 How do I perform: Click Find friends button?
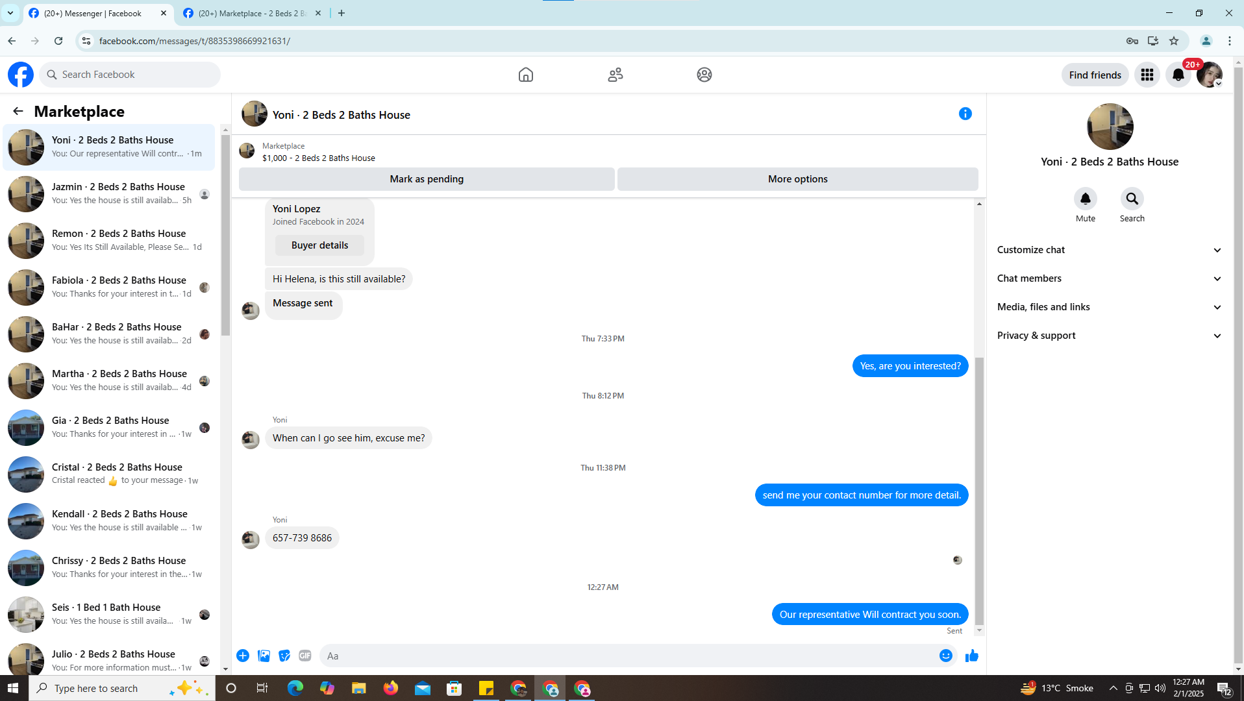[1095, 75]
